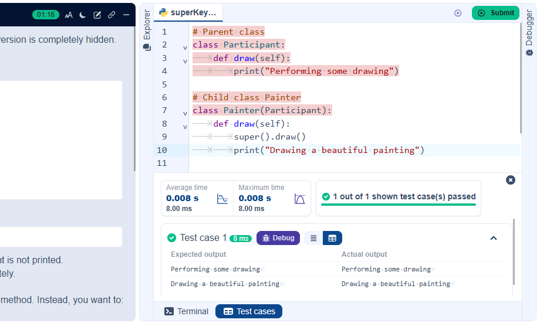This screenshot has height=323, width=540.
Task: Submit the solution
Action: [495, 13]
